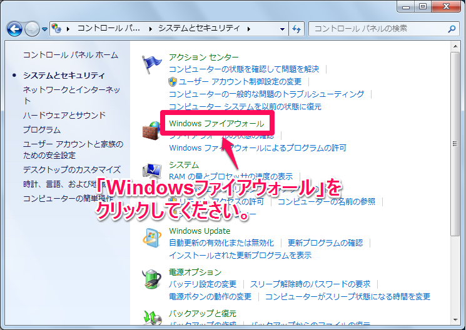Viewport: 466px width, 330px height.
Task: Open バッテリ設定の変更 link
Action: point(203,284)
